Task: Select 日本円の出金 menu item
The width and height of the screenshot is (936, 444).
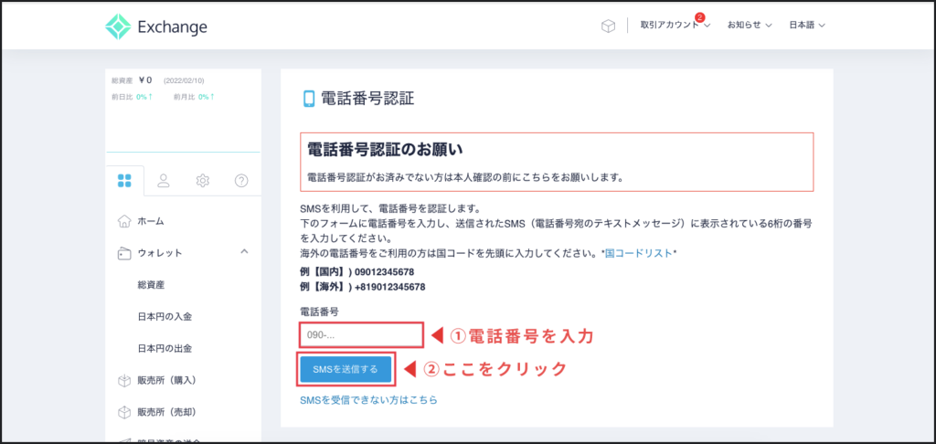Action: pos(165,349)
